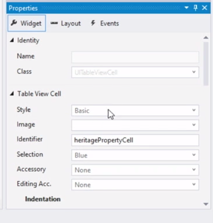Image resolution: width=213 pixels, height=223 pixels.
Task: Click the Name input field
Action: [x=135, y=57]
